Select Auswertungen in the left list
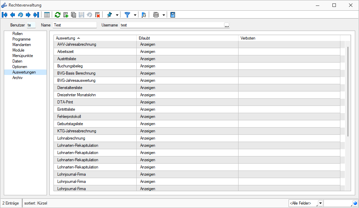This screenshot has width=359, height=208. click(25, 72)
